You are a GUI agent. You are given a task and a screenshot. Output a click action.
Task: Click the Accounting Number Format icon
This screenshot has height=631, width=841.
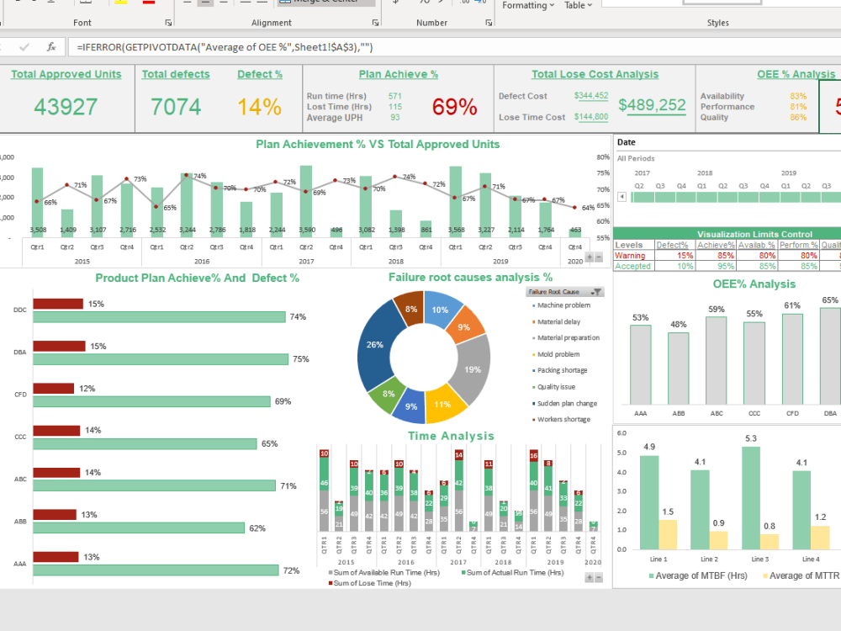click(x=394, y=4)
